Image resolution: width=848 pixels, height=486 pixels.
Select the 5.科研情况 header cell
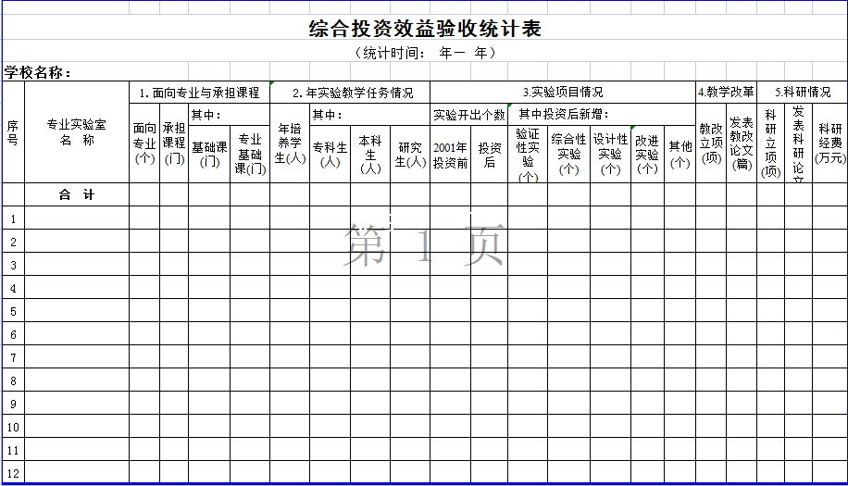click(802, 93)
